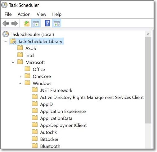The image size is (157, 152).
Task: Click the BitLocker folder icon
Action: pyautogui.click(x=35, y=139)
